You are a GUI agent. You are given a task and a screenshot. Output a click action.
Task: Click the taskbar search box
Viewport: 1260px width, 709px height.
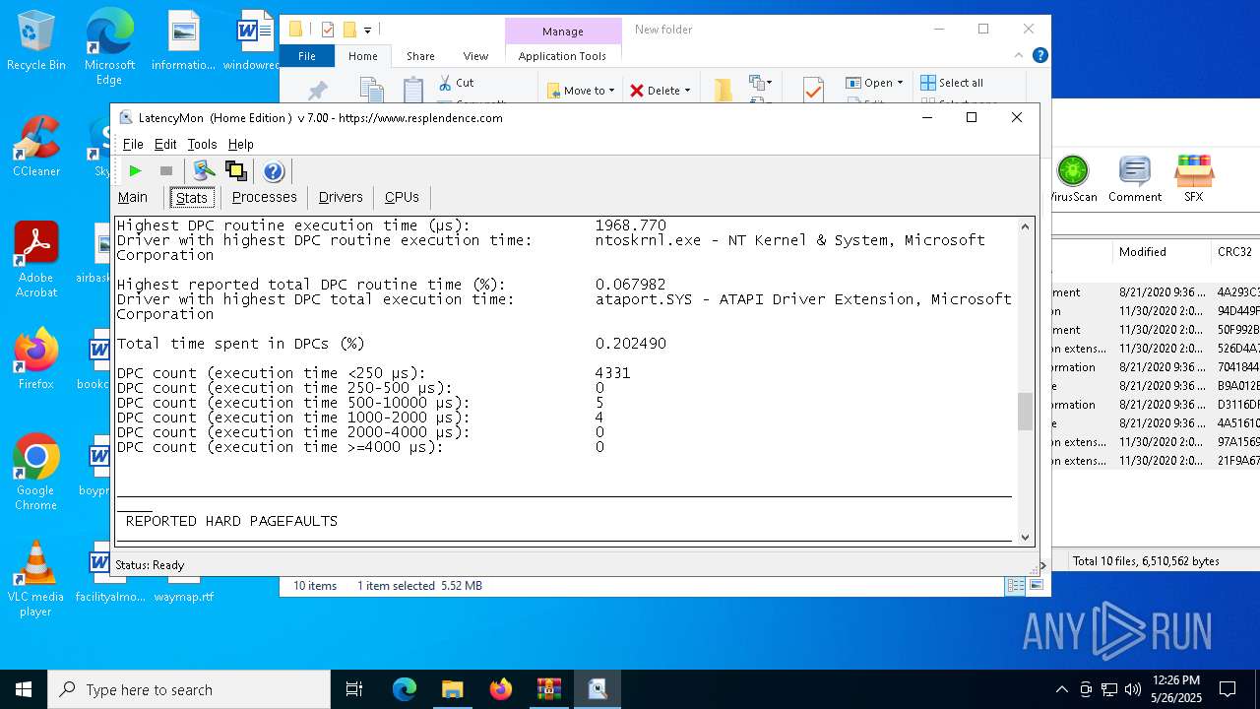click(x=189, y=689)
